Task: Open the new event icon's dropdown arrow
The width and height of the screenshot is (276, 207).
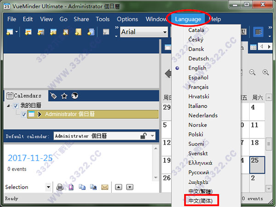Action: coord(17,32)
